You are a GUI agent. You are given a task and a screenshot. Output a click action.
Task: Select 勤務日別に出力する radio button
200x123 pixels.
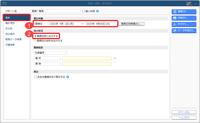coord(35,36)
